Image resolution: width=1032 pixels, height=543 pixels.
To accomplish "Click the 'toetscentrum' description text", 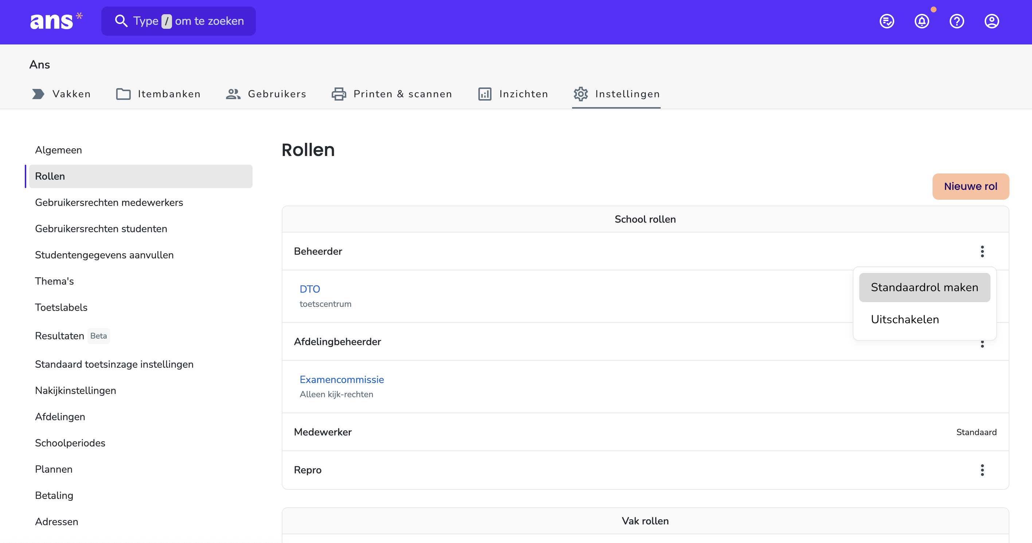I will (x=325, y=304).
